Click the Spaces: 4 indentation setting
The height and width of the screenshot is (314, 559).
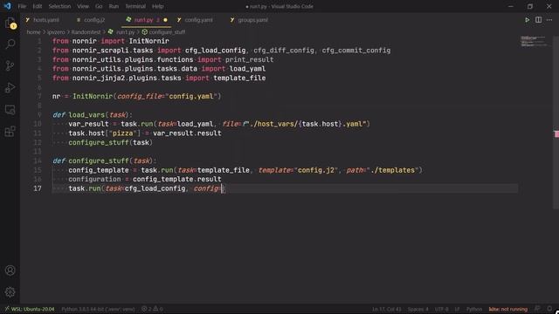[x=418, y=309]
